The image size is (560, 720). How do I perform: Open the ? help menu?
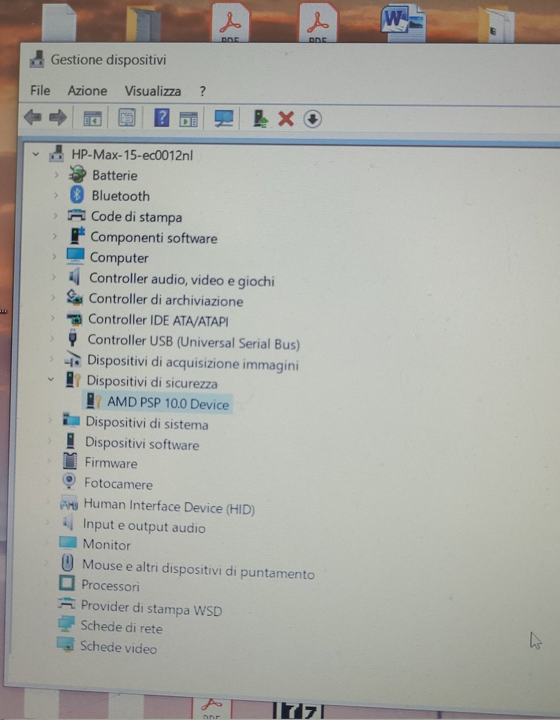click(203, 91)
